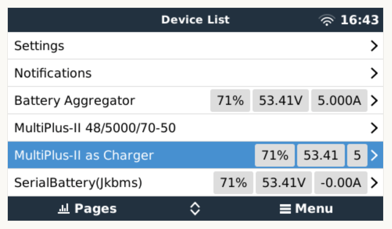Image resolution: width=392 pixels, height=229 pixels.
Task: Select the Battery Aggregator device name
Action: coord(75,101)
